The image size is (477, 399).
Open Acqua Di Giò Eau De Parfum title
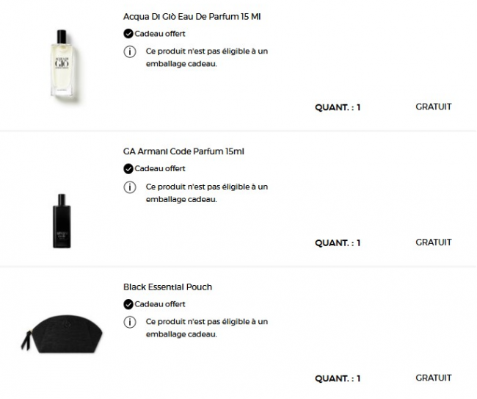(x=192, y=16)
